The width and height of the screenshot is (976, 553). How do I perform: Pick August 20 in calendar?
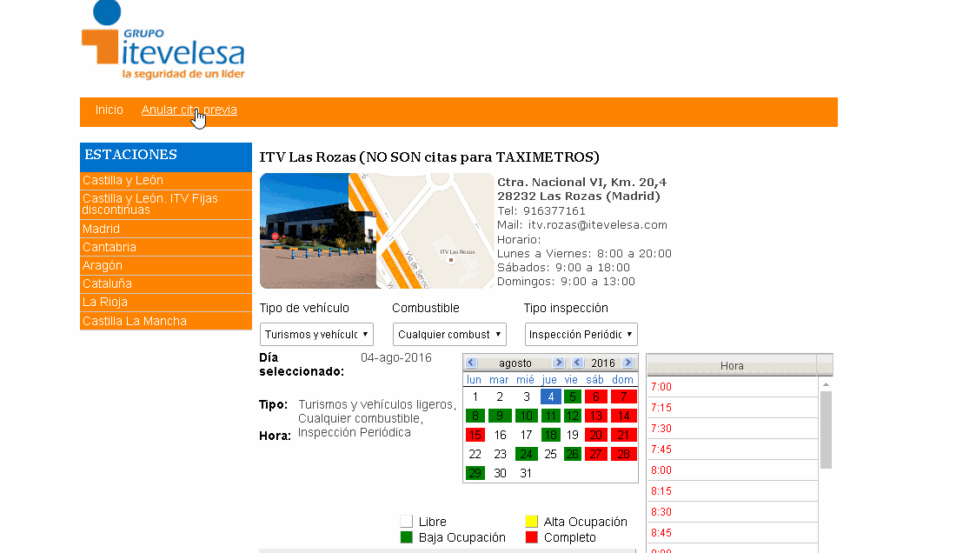coord(595,436)
